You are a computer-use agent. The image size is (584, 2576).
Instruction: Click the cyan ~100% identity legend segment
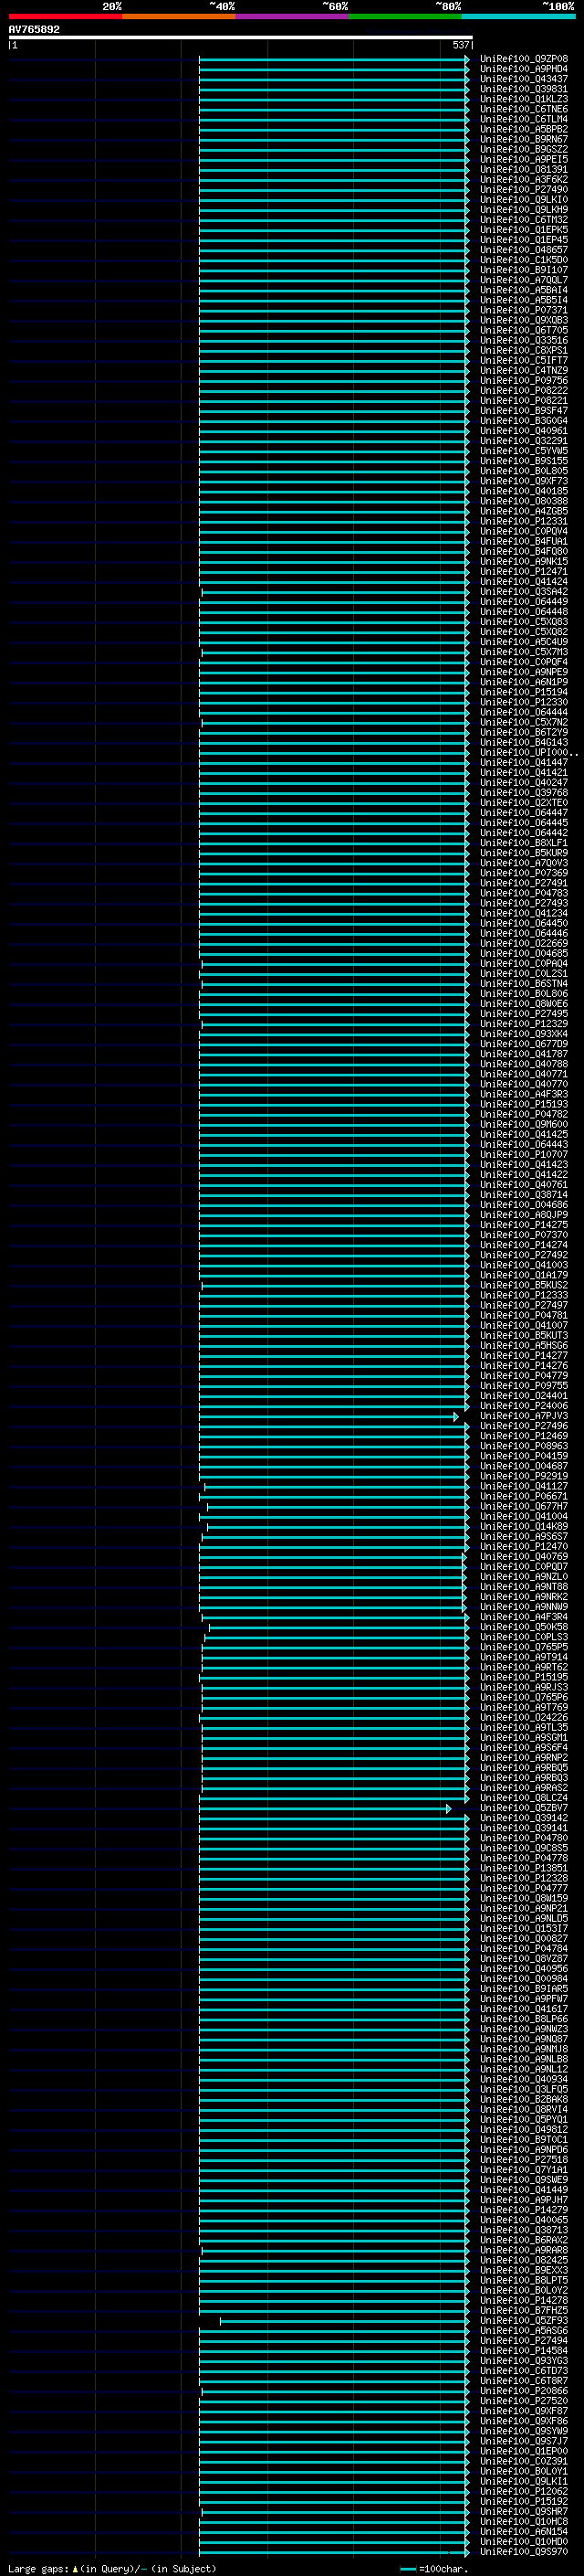[x=518, y=16]
